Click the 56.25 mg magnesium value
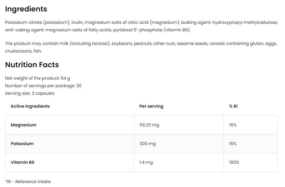The height and width of the screenshot is (187, 285). point(149,125)
